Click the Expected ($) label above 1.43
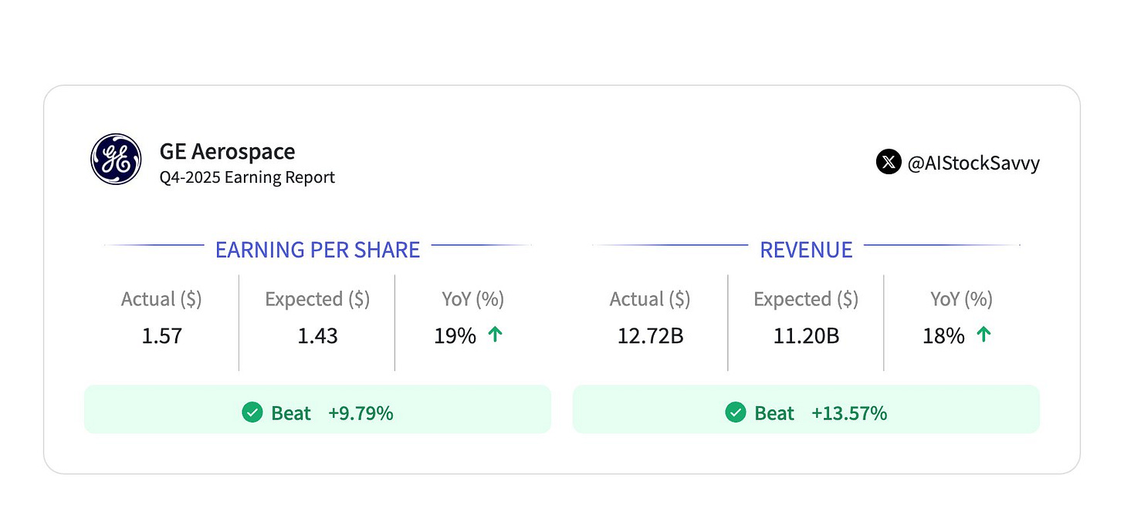 click(317, 299)
